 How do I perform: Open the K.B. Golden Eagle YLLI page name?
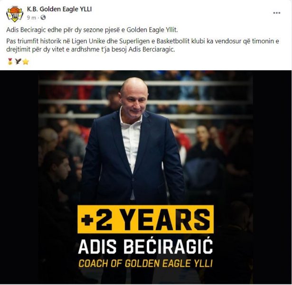[x=59, y=9]
